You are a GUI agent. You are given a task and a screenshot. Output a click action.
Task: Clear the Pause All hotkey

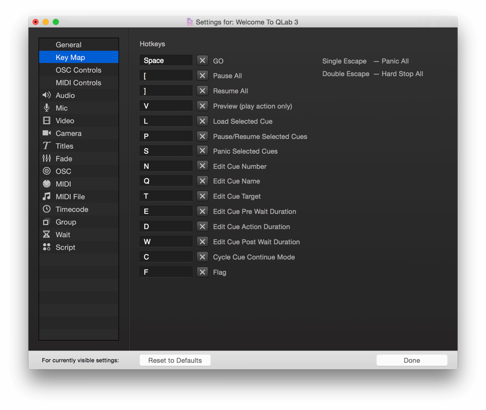[202, 76]
